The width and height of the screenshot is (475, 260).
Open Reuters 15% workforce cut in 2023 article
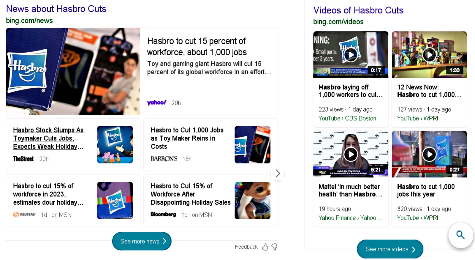48,194
